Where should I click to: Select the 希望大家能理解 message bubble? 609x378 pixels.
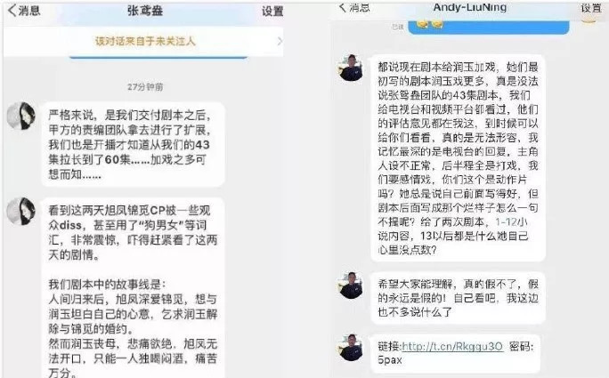click(x=458, y=298)
